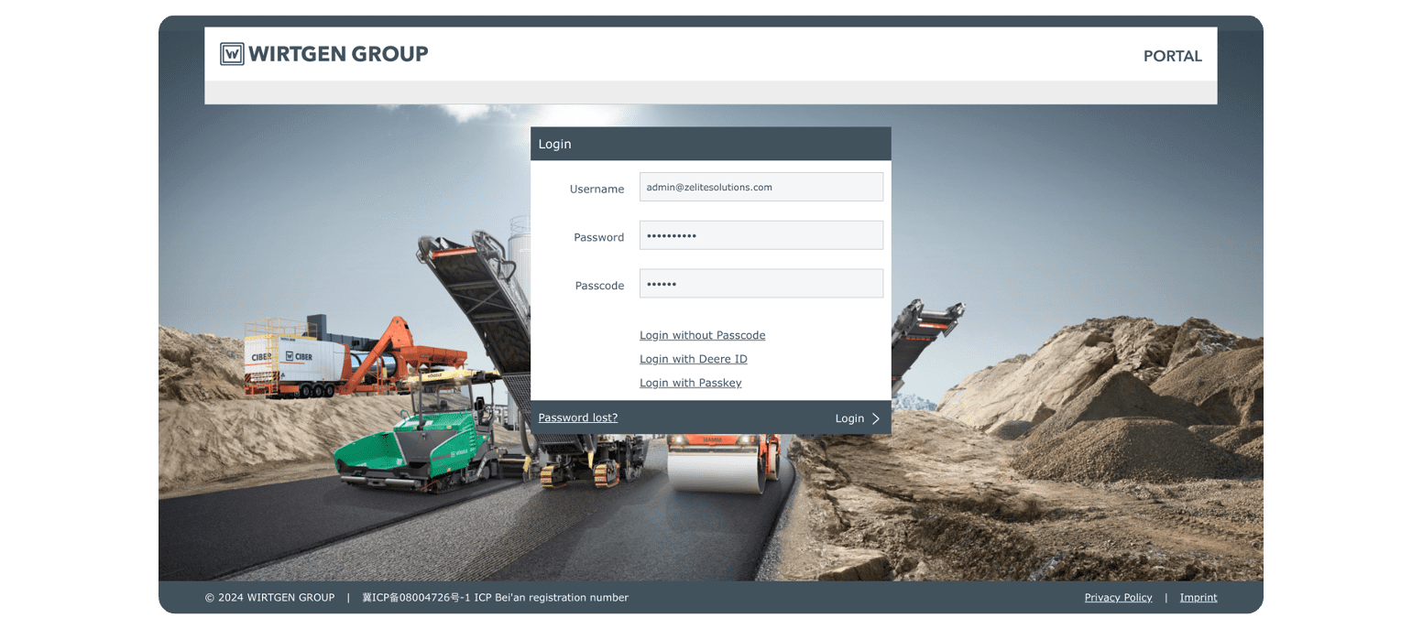Click the Login panel title bar
The width and height of the screenshot is (1423, 629).
click(x=710, y=144)
